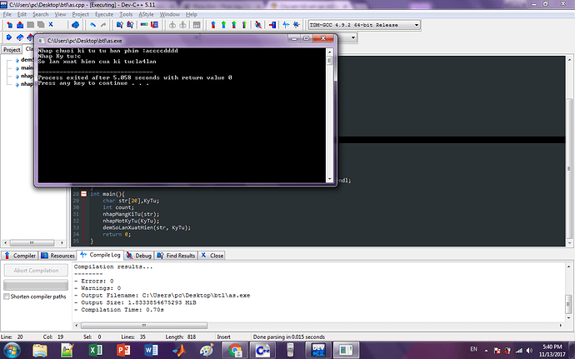Image resolution: width=575 pixels, height=359 pixels.
Task: Click the Close tab in bottom panel
Action: click(212, 256)
